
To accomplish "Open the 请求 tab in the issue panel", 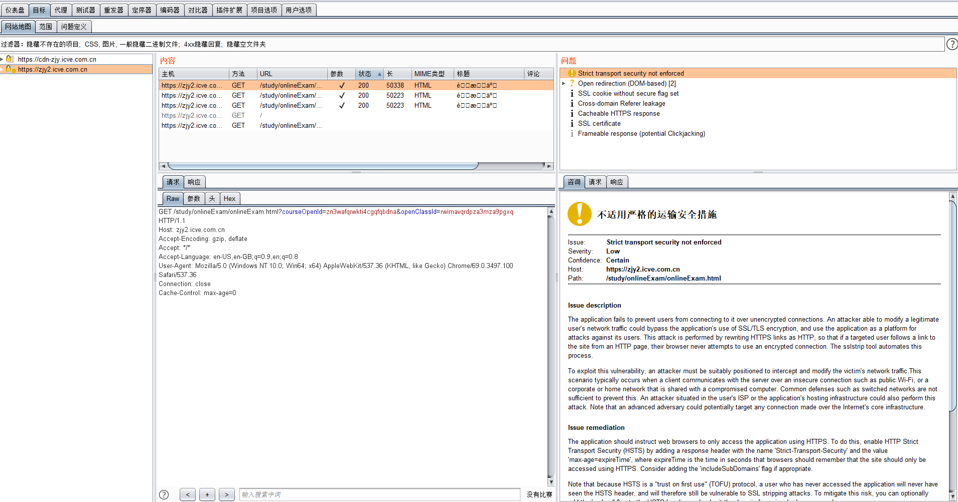I will pos(595,182).
